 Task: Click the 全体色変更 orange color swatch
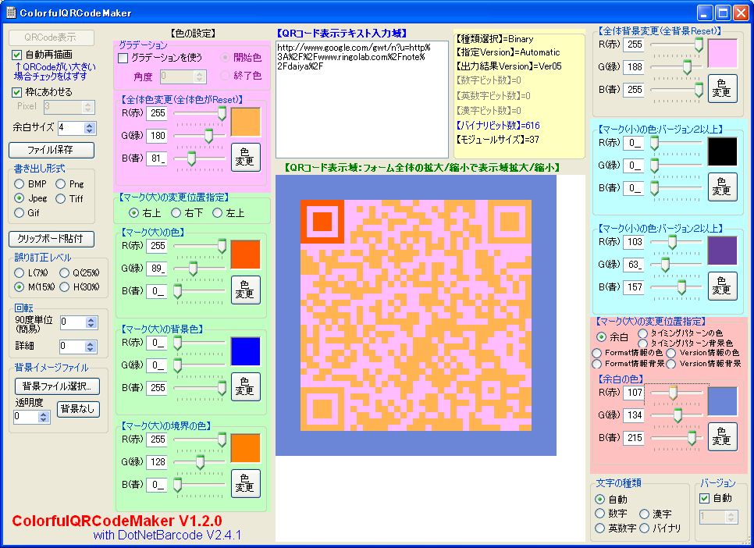[x=246, y=123]
